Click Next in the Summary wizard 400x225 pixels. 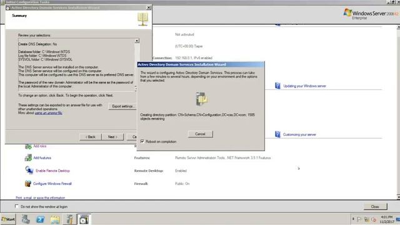112,137
